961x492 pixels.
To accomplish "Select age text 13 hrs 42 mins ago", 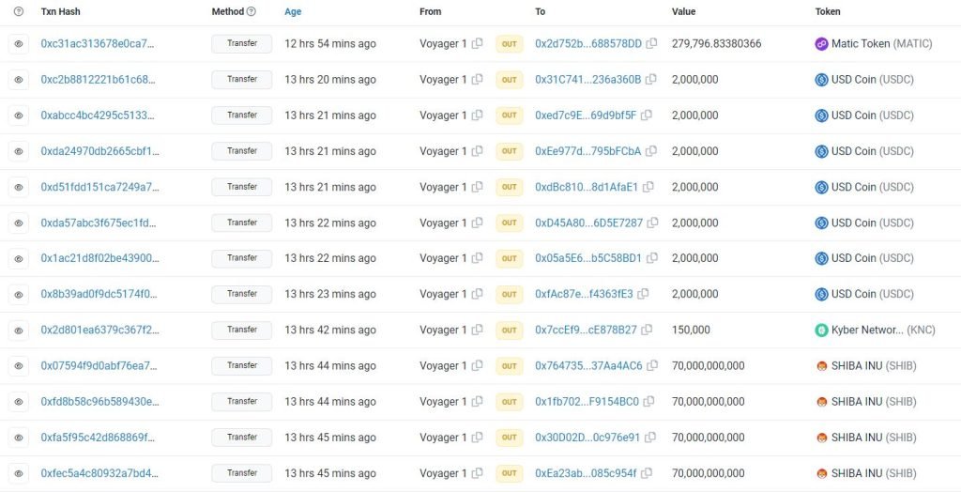I will click(330, 331).
